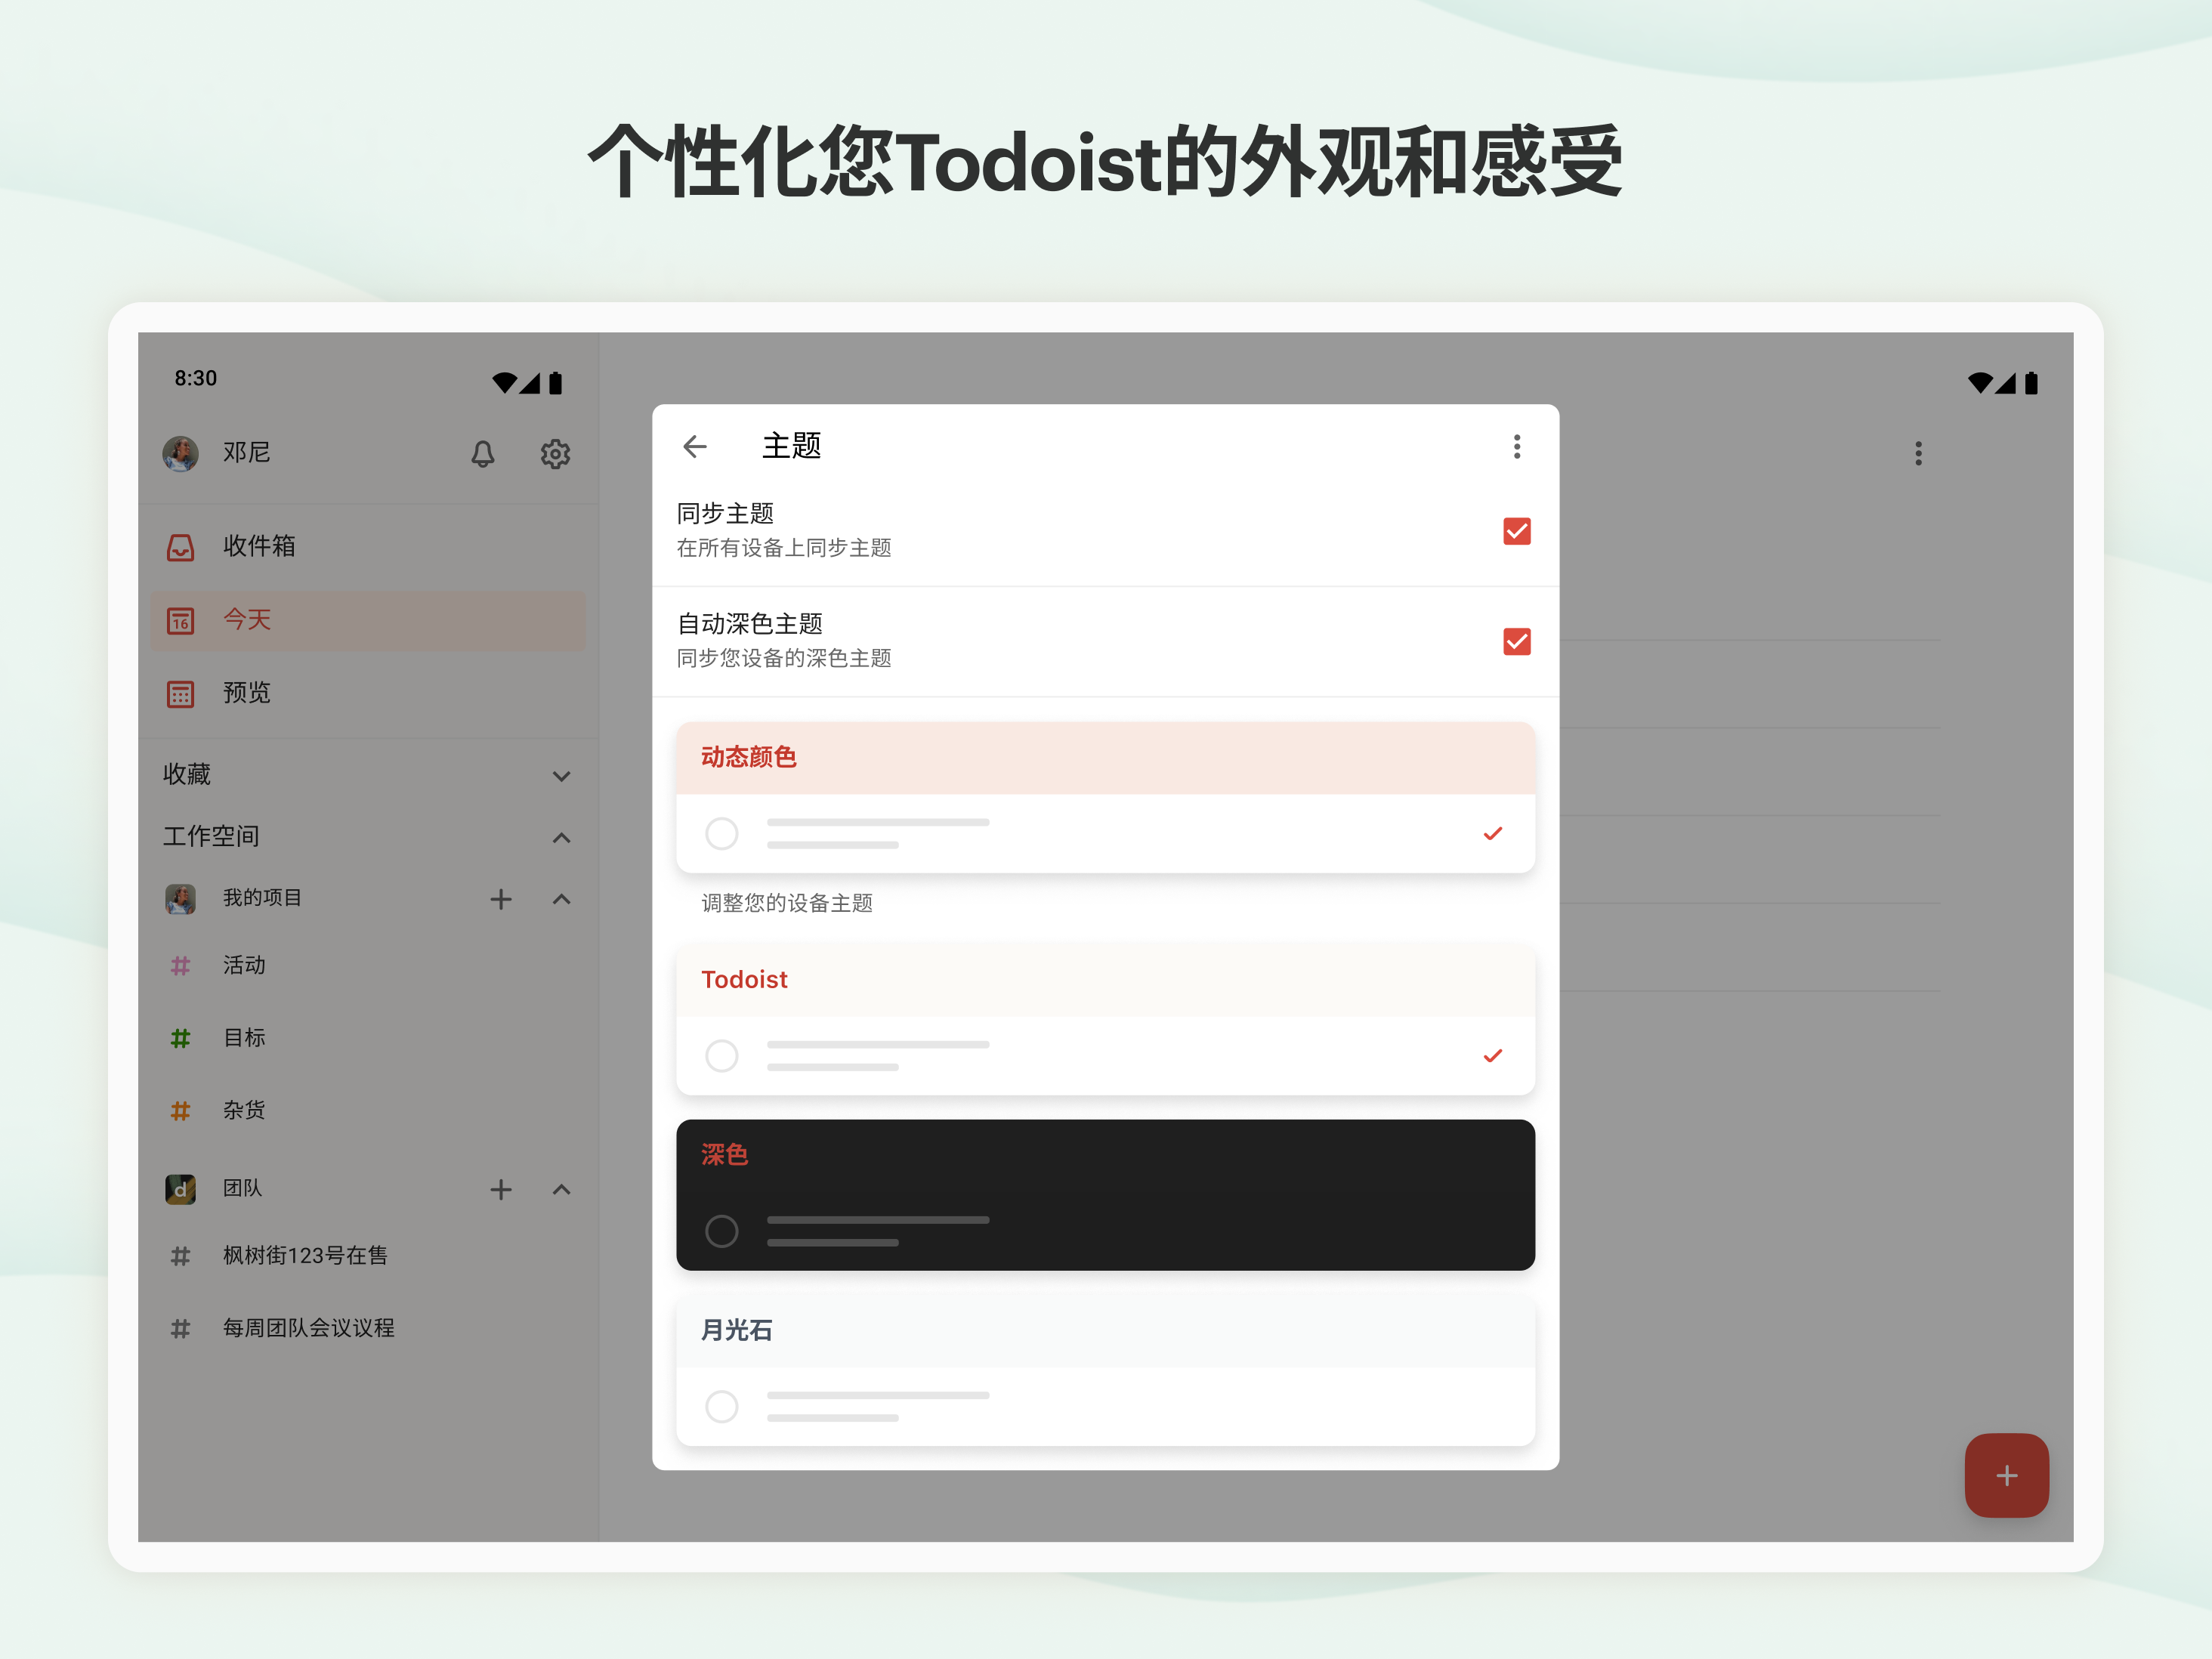Image resolution: width=2212 pixels, height=1659 pixels.
Task: Click the 主题 dialog title
Action: 792,446
